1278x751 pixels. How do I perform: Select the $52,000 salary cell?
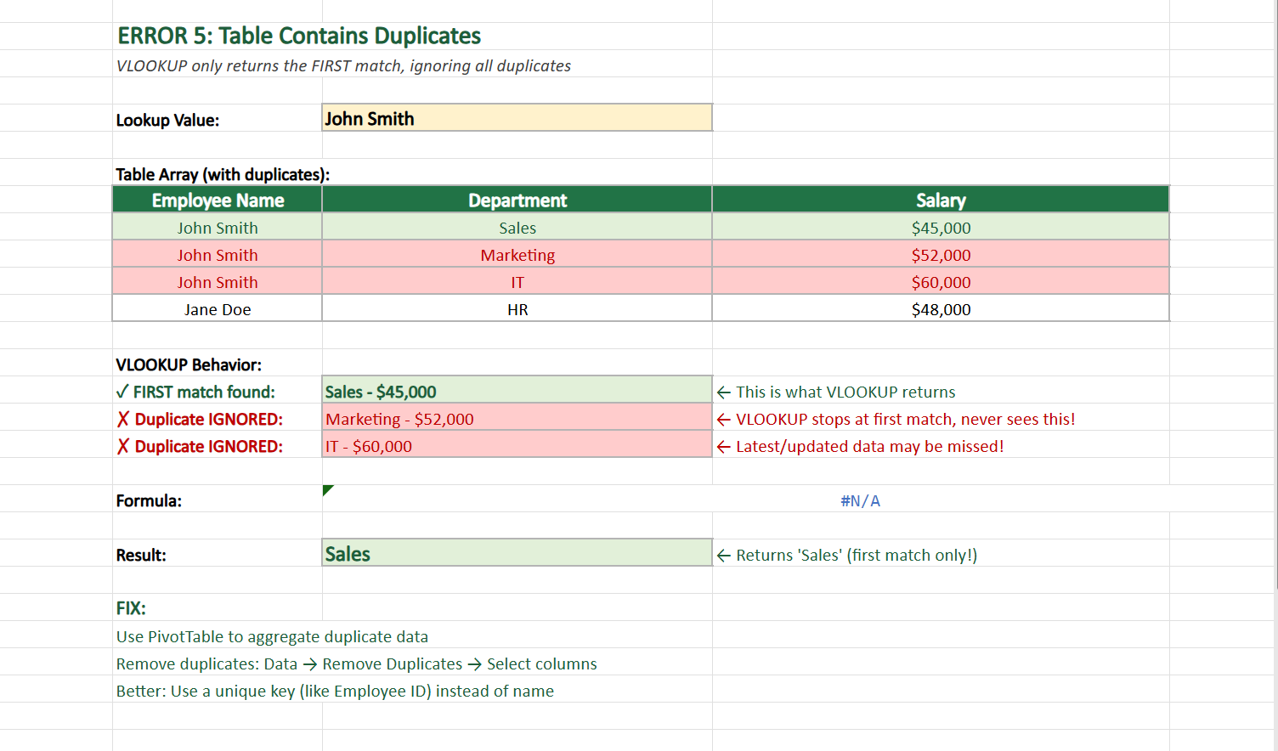[941, 255]
